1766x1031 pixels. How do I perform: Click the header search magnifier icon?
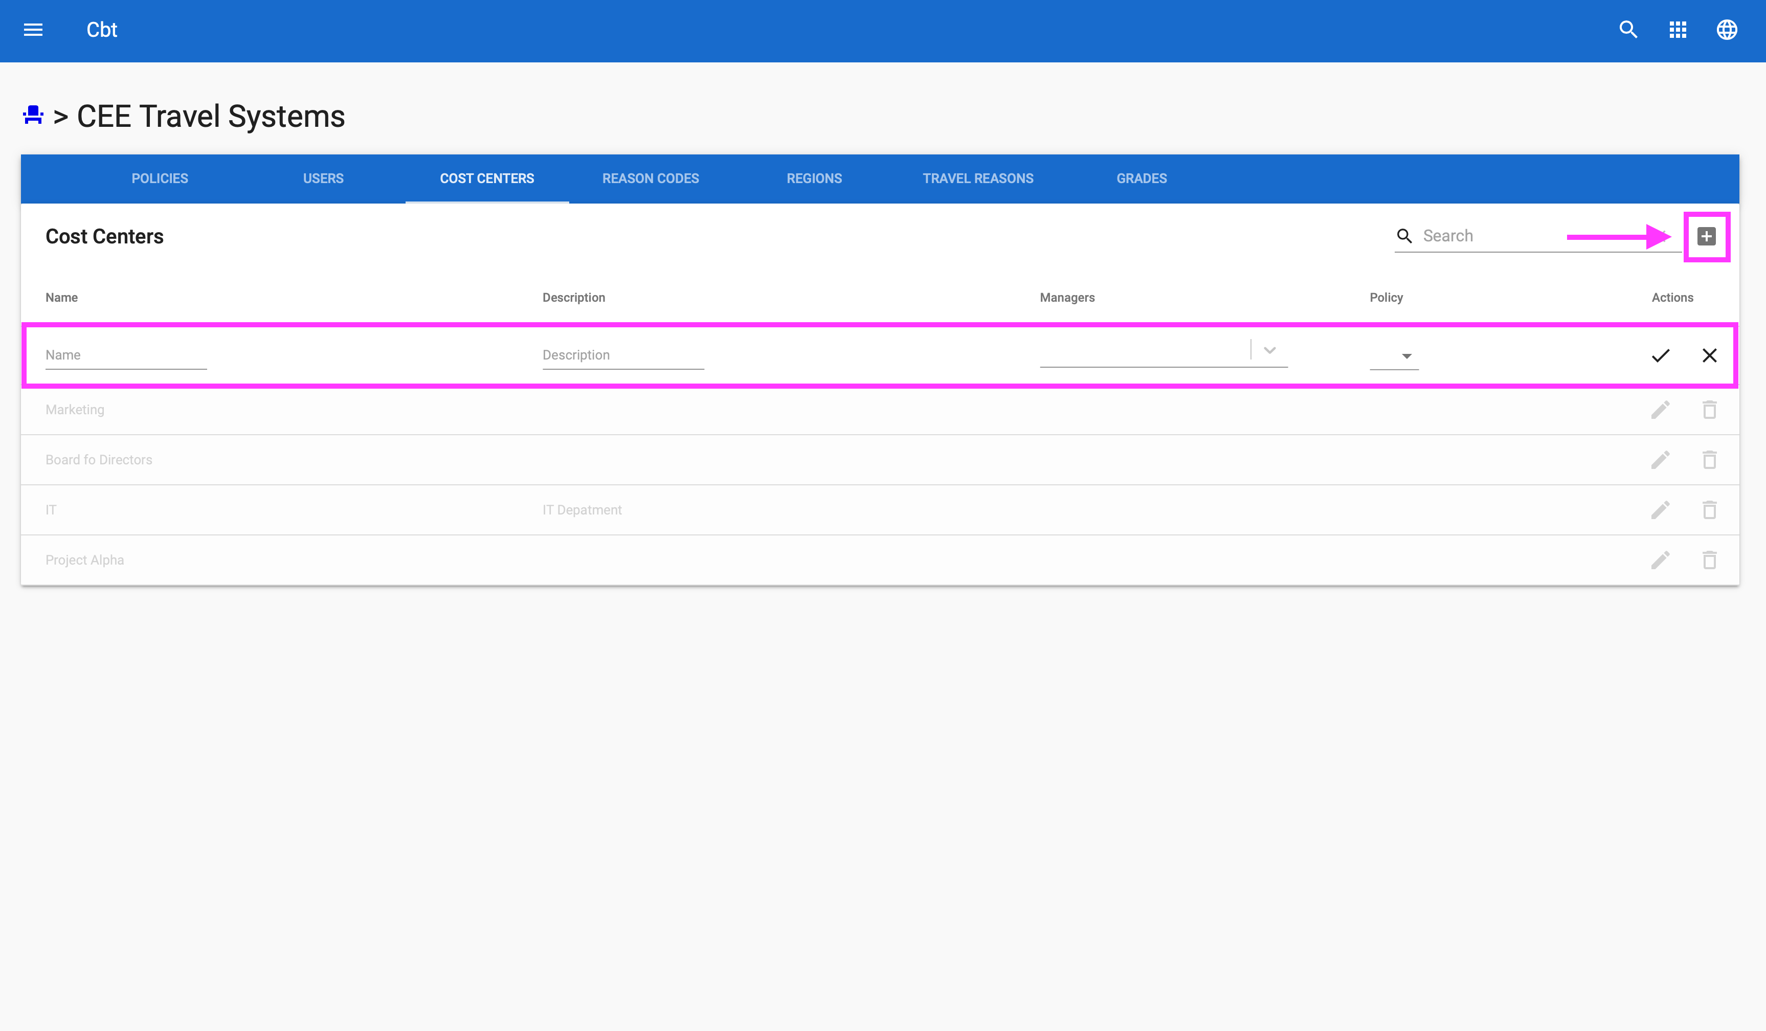click(1628, 30)
